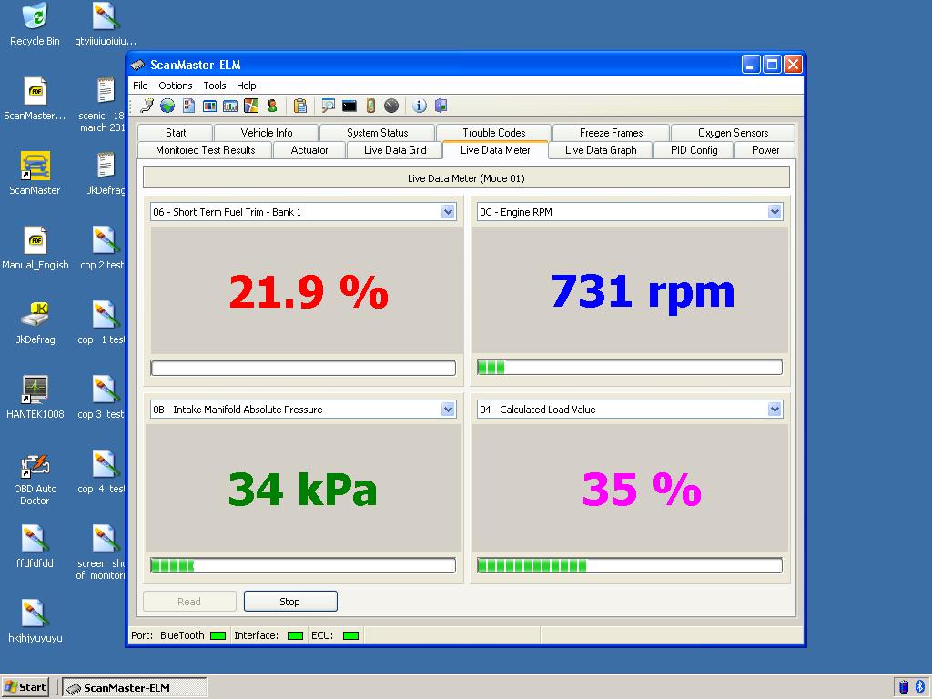This screenshot has width=932, height=699.
Task: Click the Stop button
Action: click(290, 601)
